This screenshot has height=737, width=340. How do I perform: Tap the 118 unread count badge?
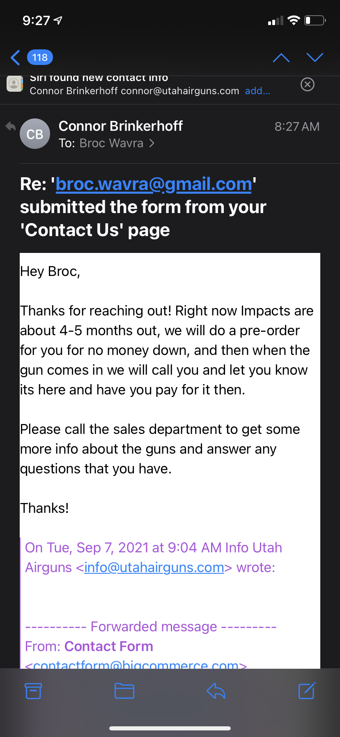point(40,58)
